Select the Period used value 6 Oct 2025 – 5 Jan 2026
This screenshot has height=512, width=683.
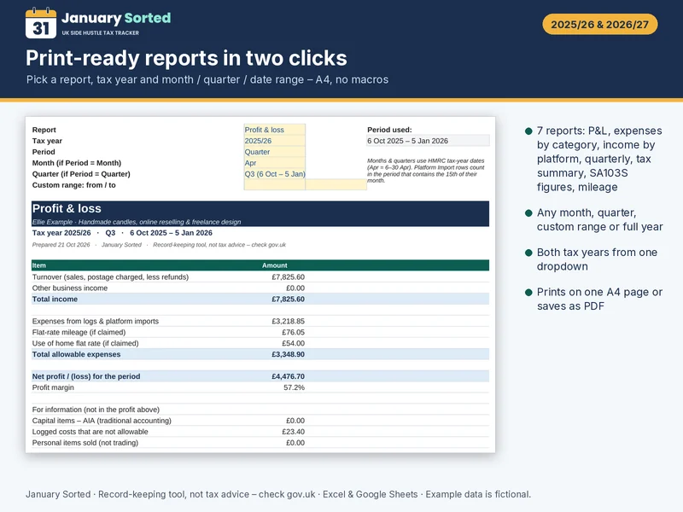(429, 141)
